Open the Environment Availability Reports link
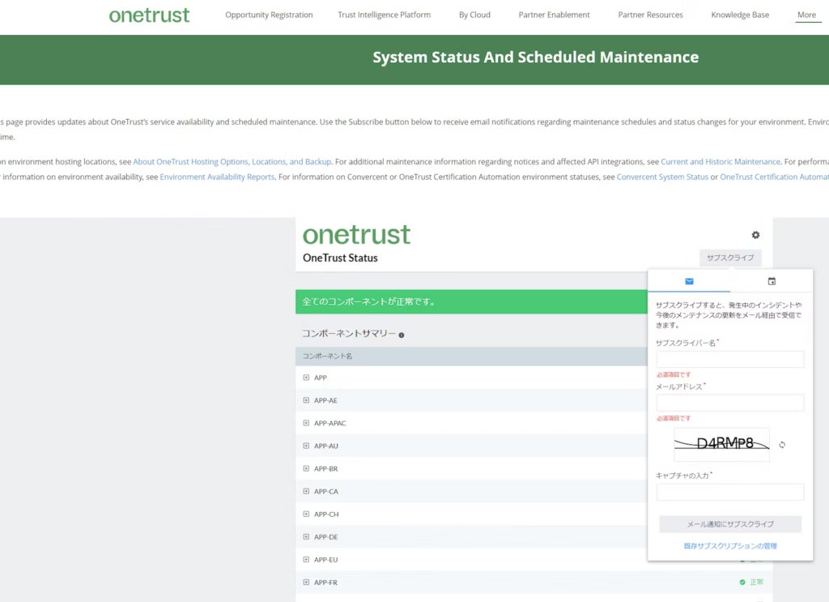Image resolution: width=829 pixels, height=602 pixels. click(x=217, y=177)
